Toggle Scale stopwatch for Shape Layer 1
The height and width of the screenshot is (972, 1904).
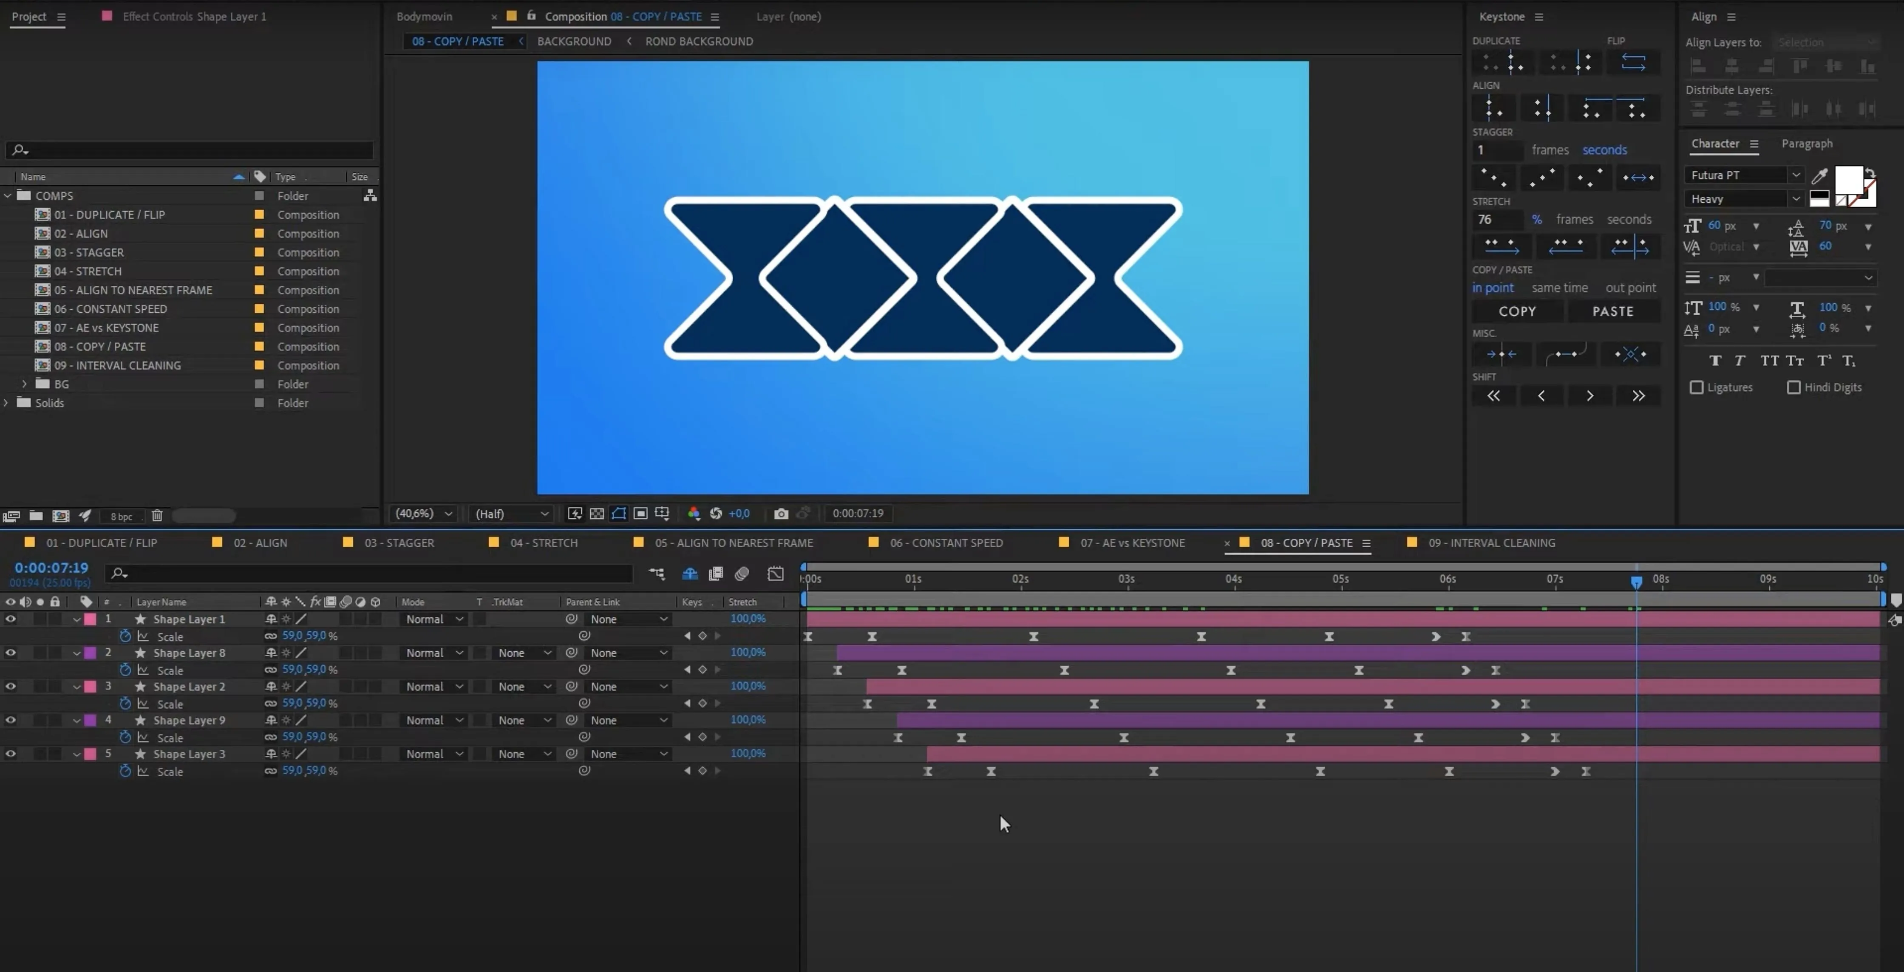(x=125, y=636)
